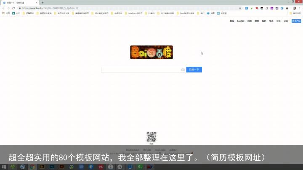Image resolution: width=303 pixels, height=170 pixels.
Task: Open the light-blue square extension icon
Action: coord(247,8)
